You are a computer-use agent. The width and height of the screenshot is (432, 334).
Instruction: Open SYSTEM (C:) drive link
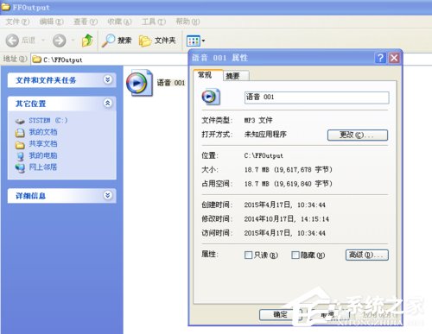(48, 121)
